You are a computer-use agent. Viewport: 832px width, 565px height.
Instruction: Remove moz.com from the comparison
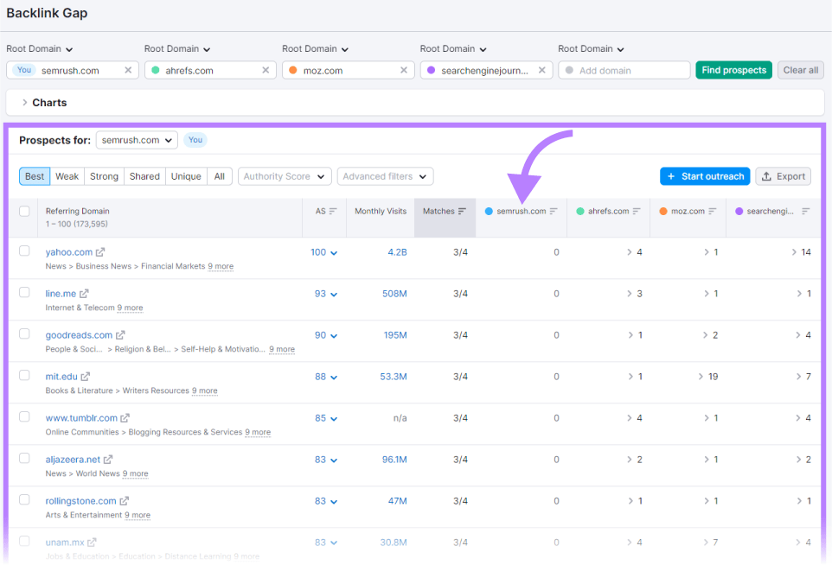404,69
